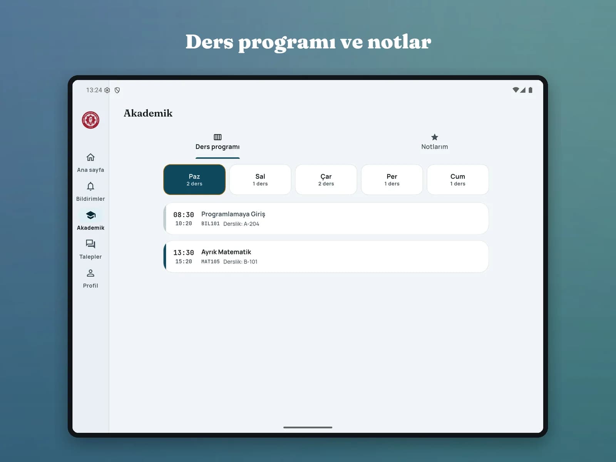Click the Derslik: B-101 classroom text
616x462 pixels.
pyautogui.click(x=241, y=262)
